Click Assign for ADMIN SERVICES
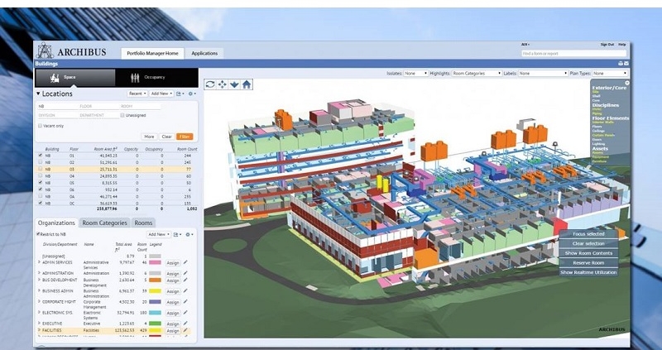 pyautogui.click(x=173, y=263)
